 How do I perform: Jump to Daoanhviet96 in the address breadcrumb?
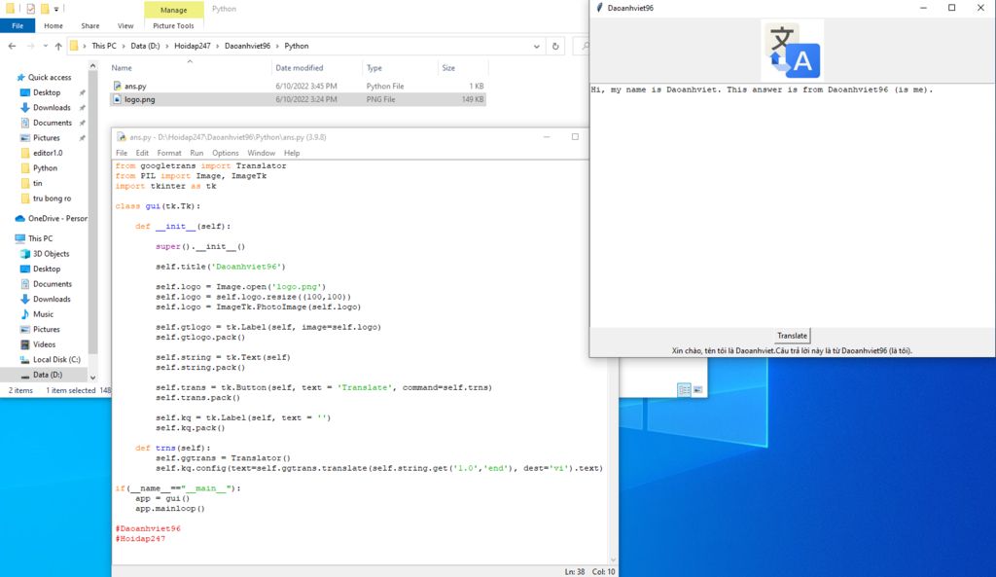(247, 46)
